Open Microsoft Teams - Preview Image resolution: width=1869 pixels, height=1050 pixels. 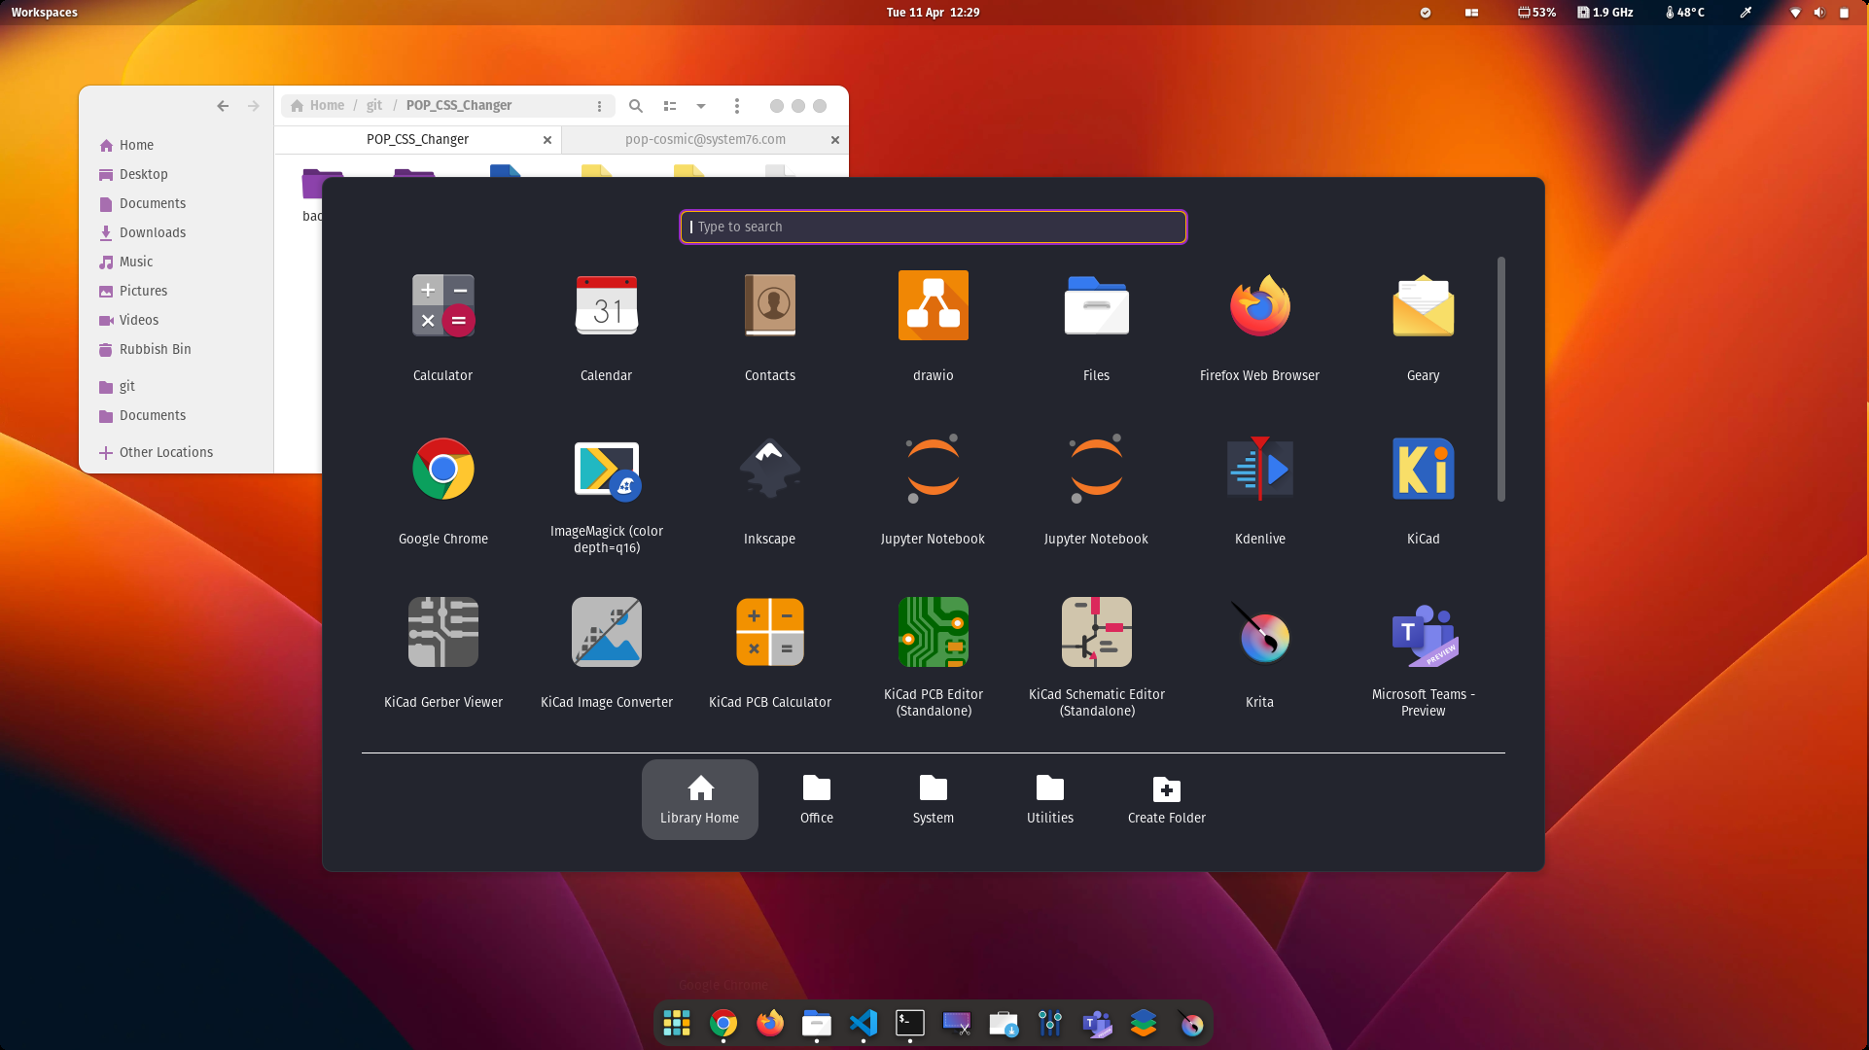pos(1423,633)
